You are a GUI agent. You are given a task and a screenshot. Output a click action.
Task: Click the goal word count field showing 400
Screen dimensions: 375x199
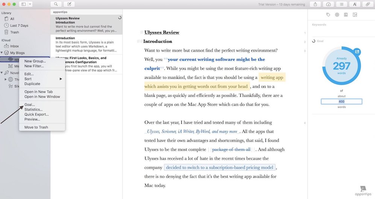click(x=341, y=101)
